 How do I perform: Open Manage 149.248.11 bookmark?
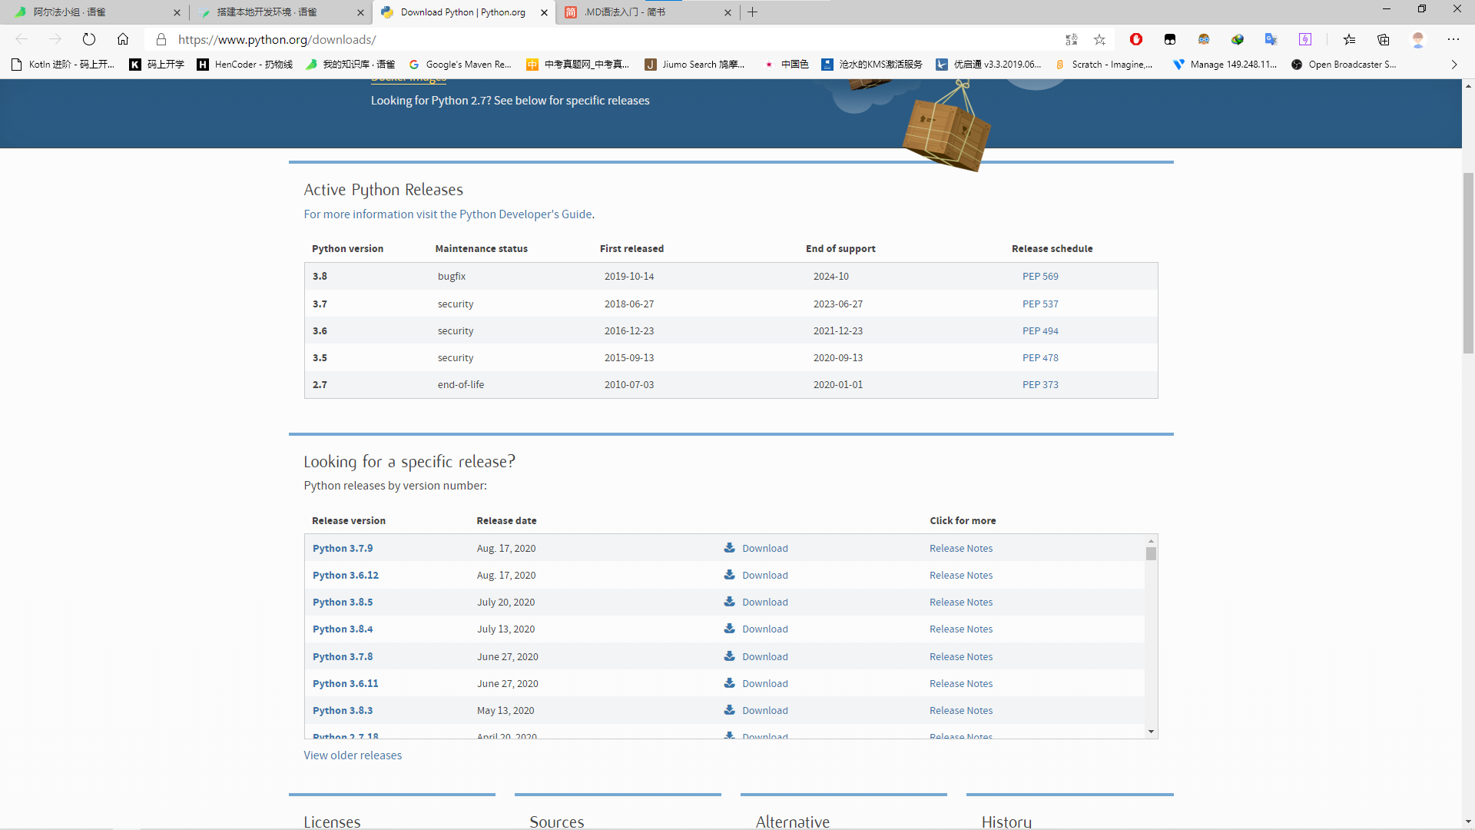pyautogui.click(x=1225, y=65)
